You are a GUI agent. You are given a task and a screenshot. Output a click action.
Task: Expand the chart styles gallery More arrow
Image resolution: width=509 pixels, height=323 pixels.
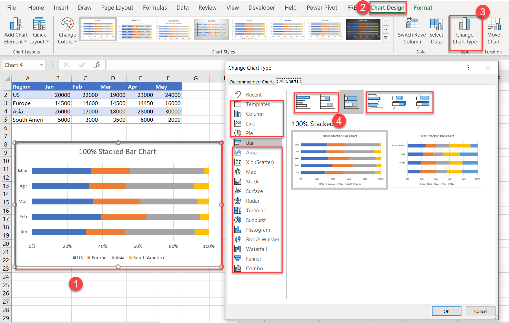pos(386,38)
